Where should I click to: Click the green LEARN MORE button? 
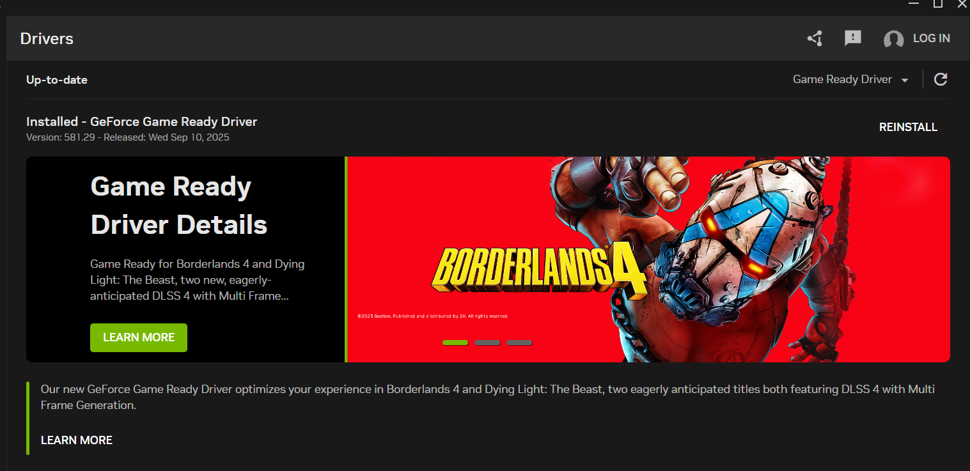click(139, 337)
